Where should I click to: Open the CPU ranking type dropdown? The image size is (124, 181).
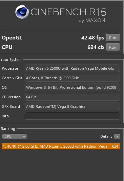(x=15, y=136)
